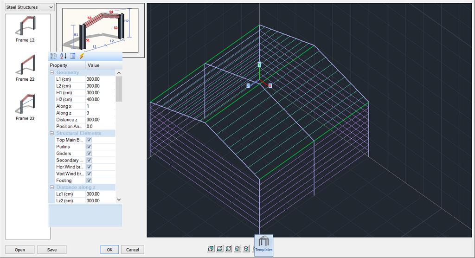This screenshot has width=475, height=258.
Task: Select the Girders property label
Action: click(x=64, y=154)
